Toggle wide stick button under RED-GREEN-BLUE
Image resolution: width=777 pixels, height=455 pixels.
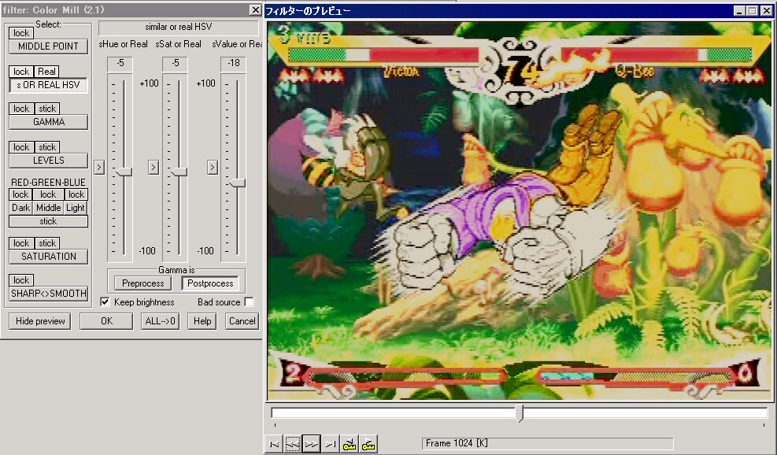point(48,221)
